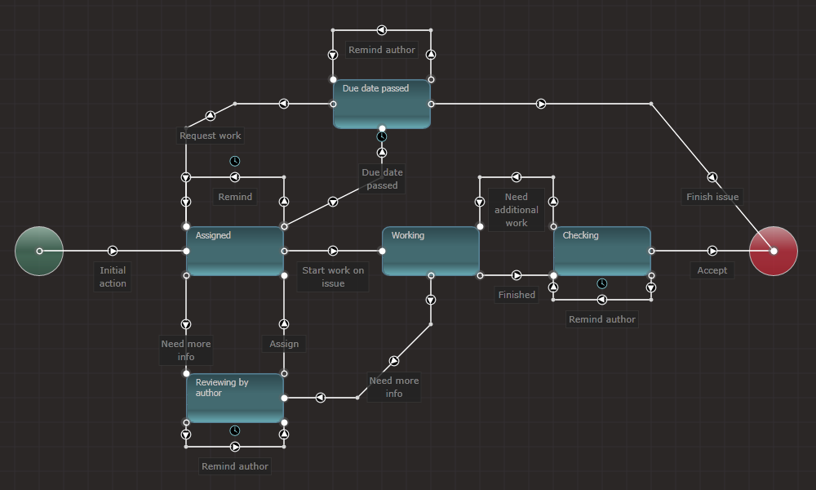
Task: Click the Need more info label below Assigned
Action: 186,350
